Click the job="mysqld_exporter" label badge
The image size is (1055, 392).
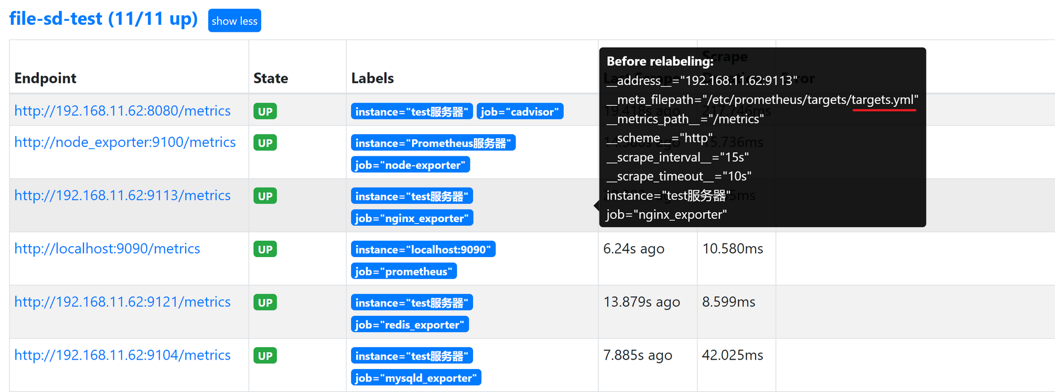pyautogui.click(x=416, y=377)
